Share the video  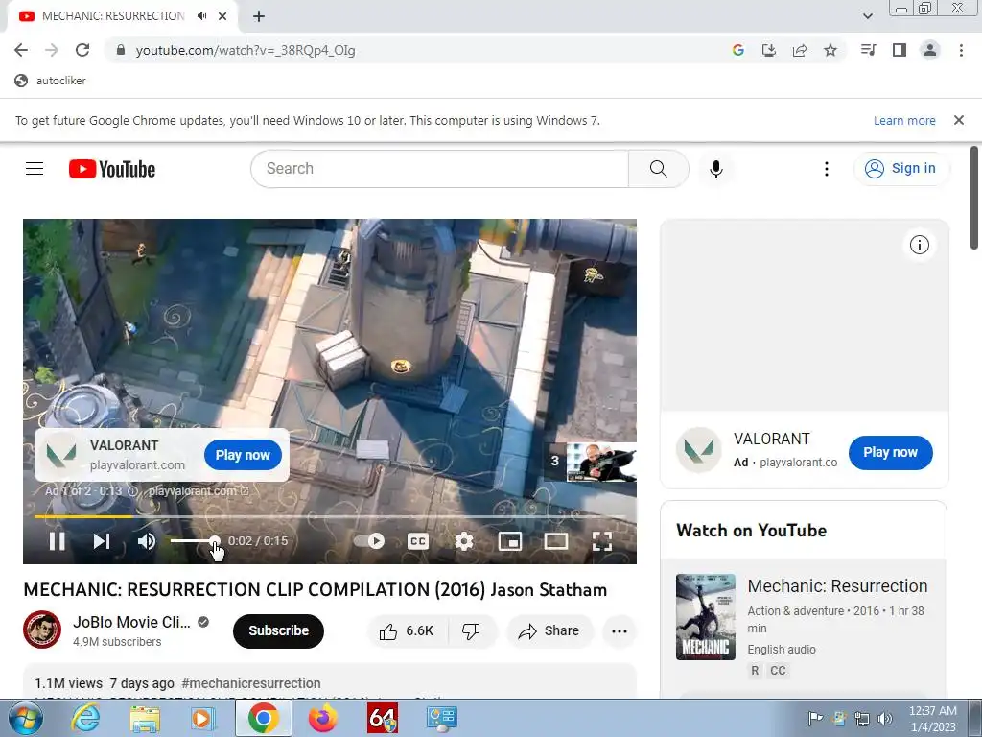click(x=549, y=631)
